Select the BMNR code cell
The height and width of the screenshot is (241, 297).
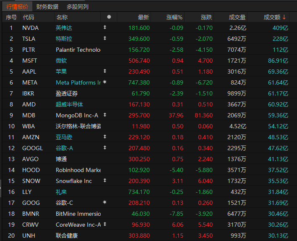point(31,214)
